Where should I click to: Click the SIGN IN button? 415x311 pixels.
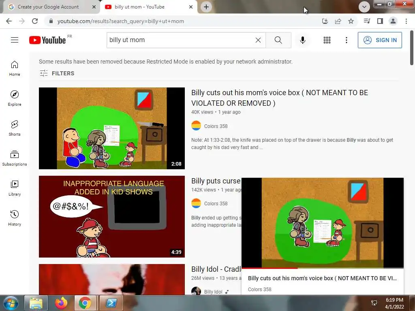pos(379,40)
